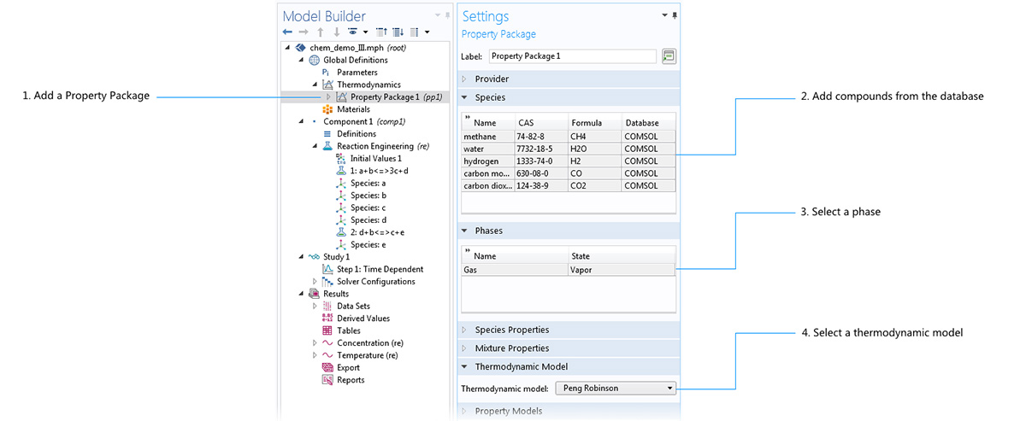
Task: Click the back arrow in Model Builder toolbar
Action: 287,32
